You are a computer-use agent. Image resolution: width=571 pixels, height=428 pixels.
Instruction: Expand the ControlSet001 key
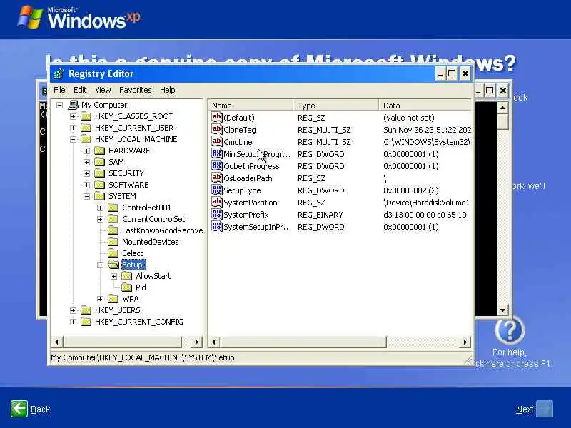(101, 208)
